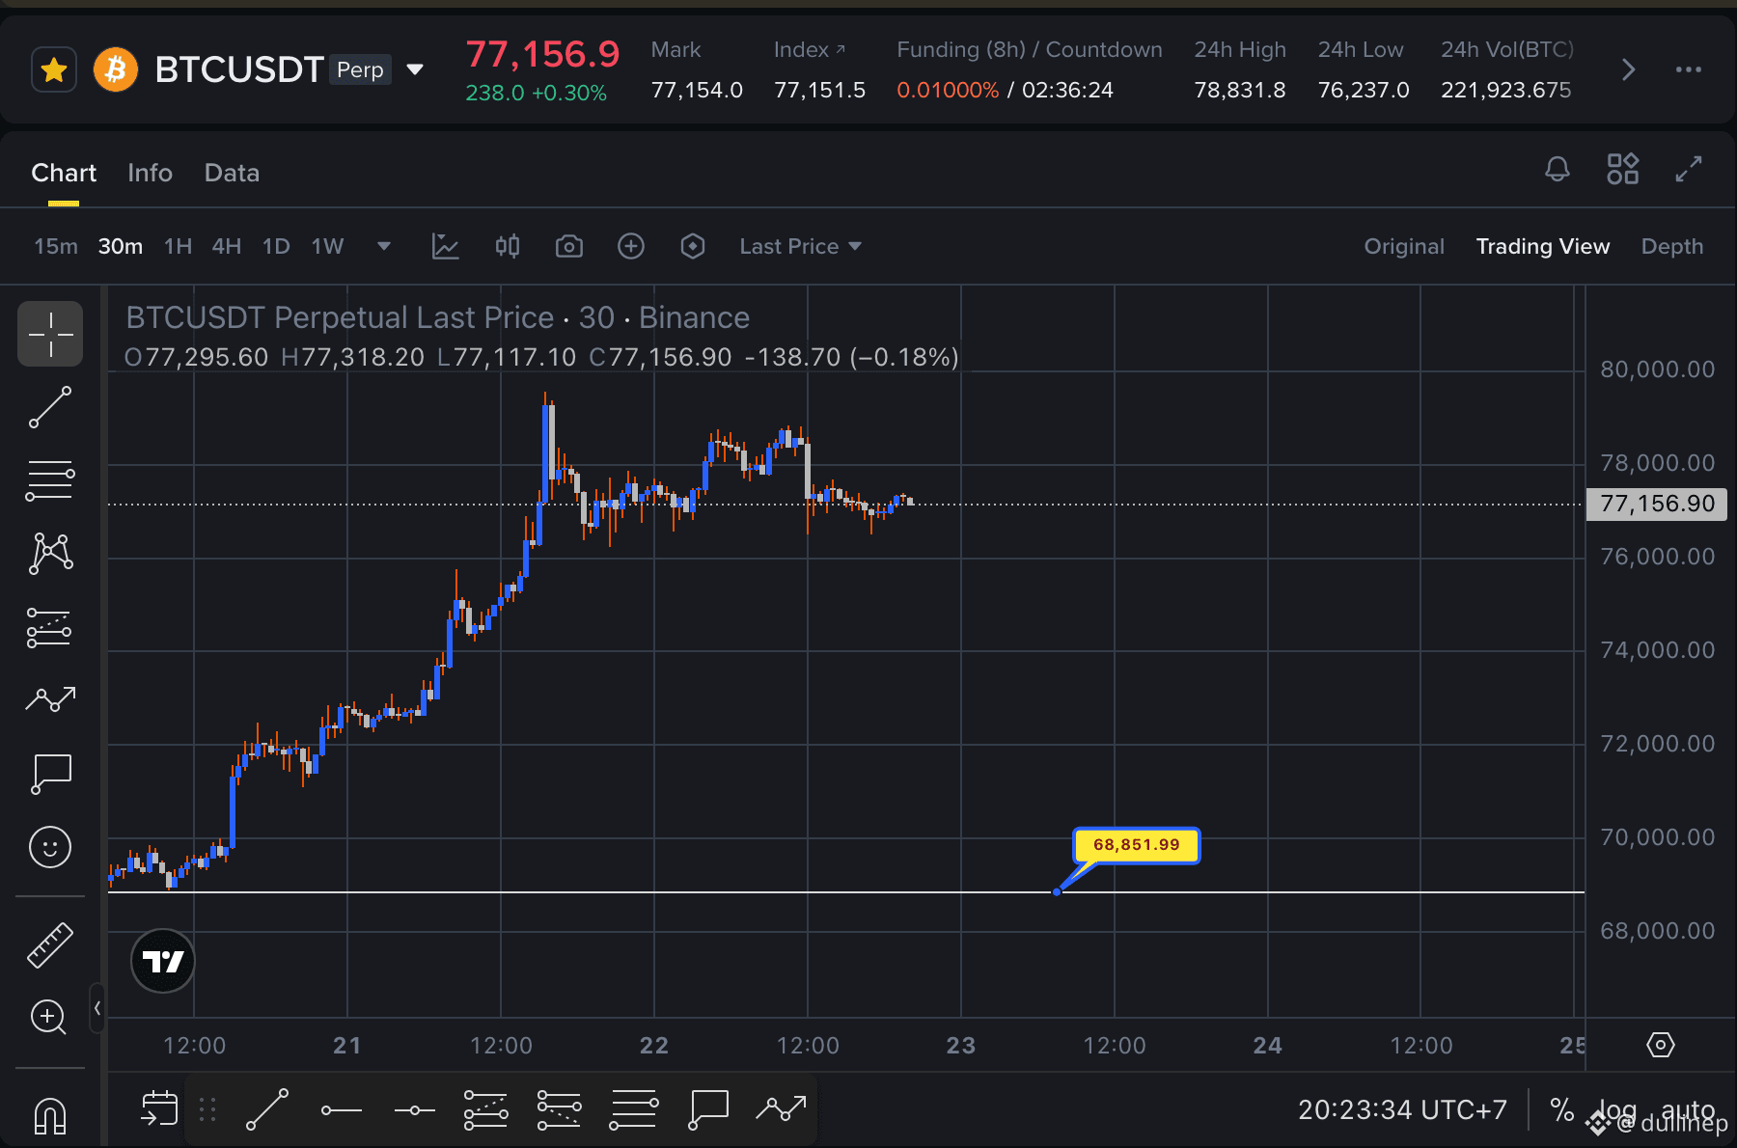Select the pattern drawing tool in sidebar

50,553
